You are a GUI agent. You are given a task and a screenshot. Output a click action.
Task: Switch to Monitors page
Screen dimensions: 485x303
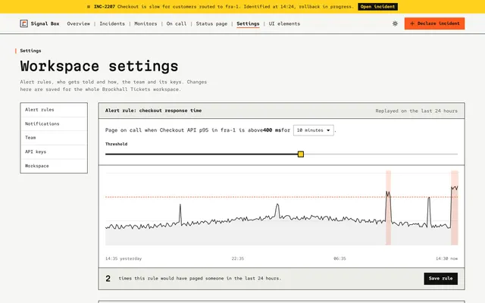point(145,23)
